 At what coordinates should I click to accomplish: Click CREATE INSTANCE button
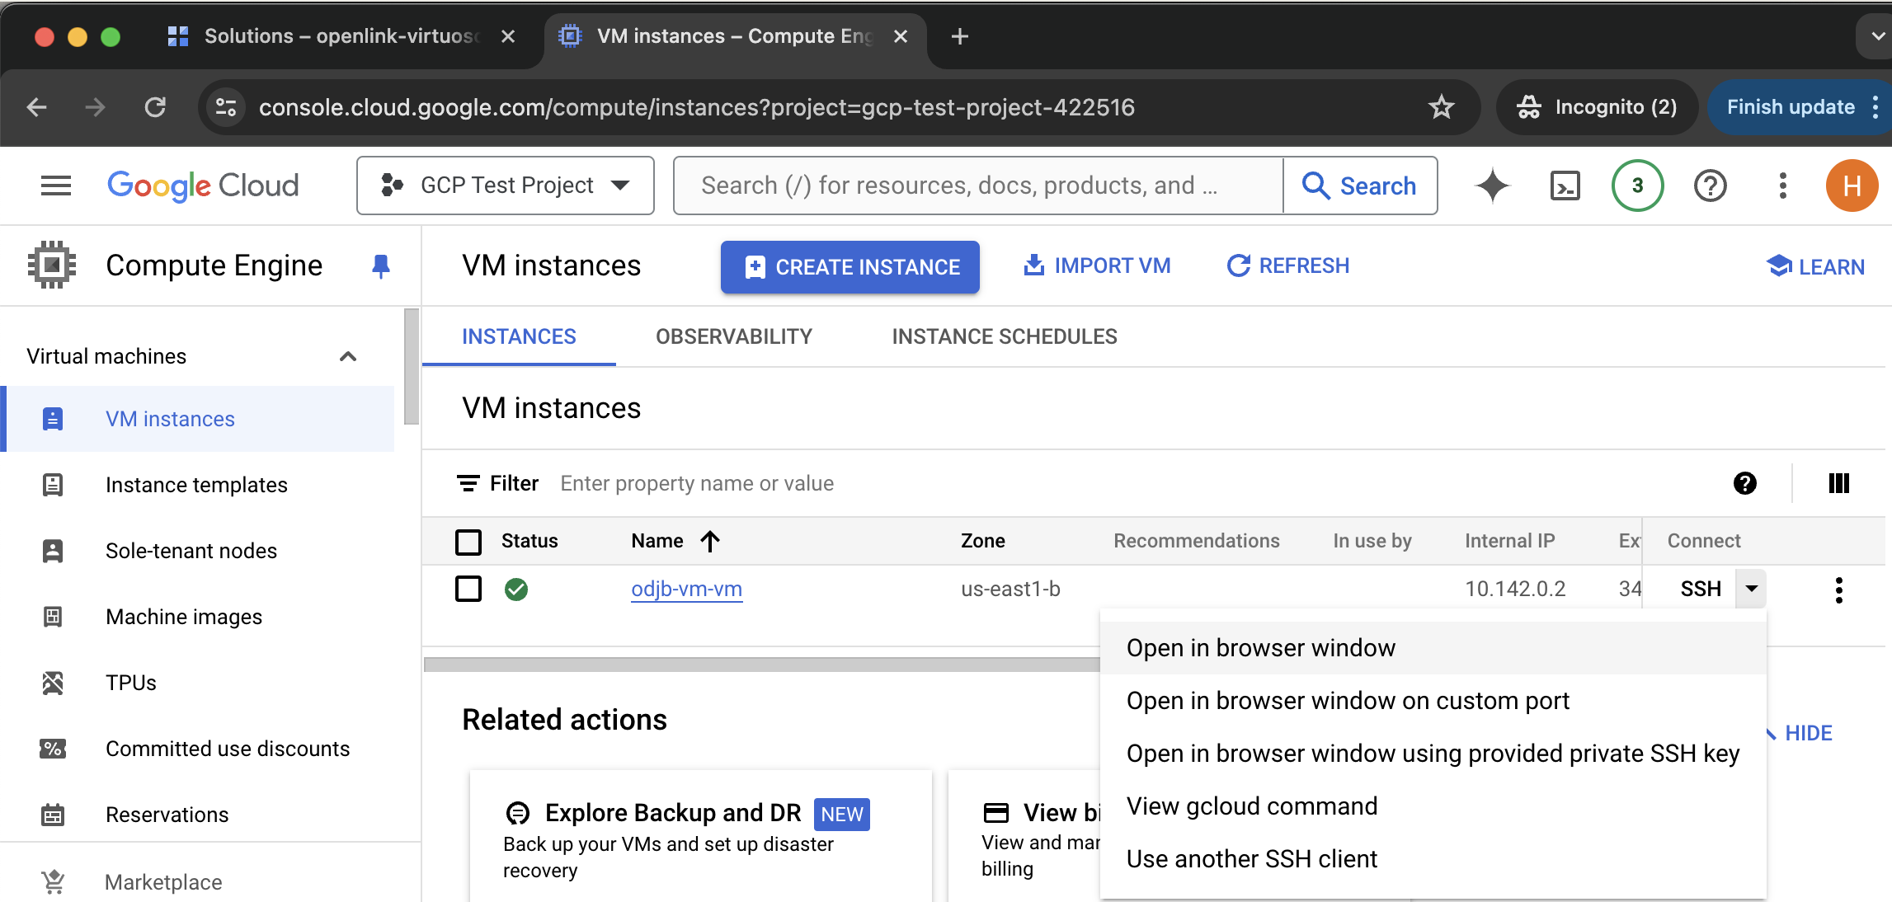850,267
